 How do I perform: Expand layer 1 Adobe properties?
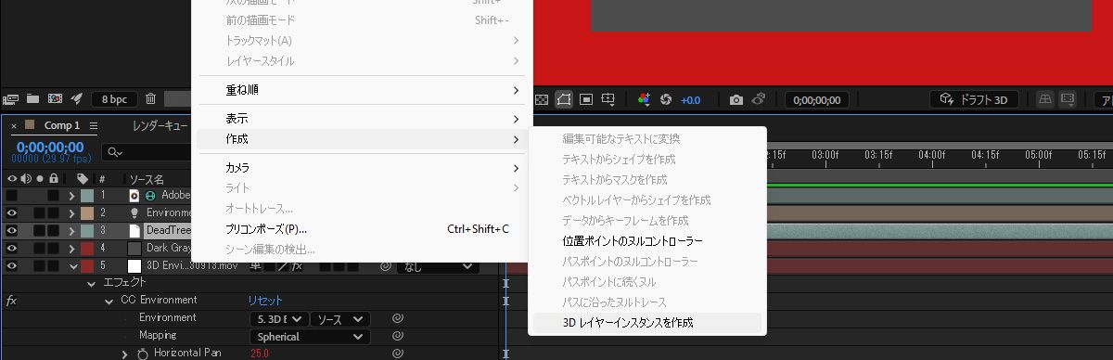coord(71,196)
